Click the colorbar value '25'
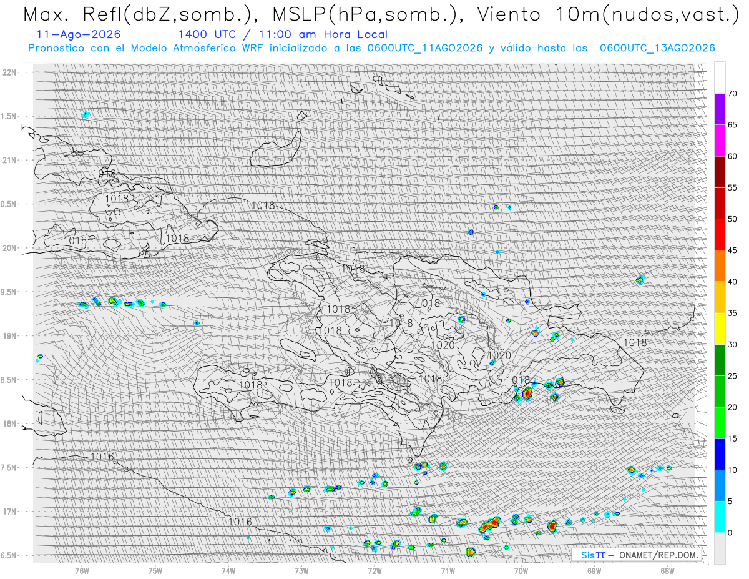 pos(732,376)
